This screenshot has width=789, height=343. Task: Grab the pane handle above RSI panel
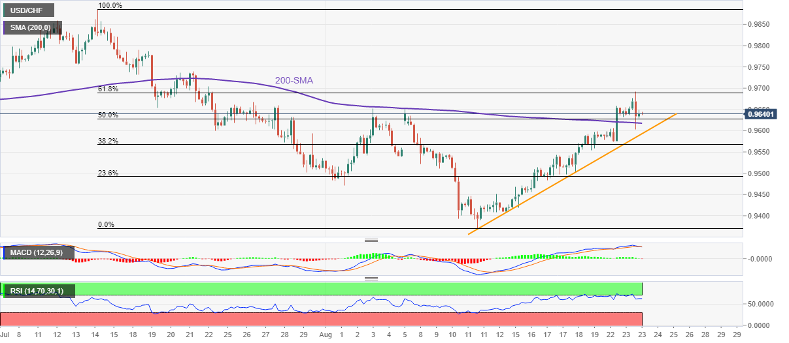(x=372, y=278)
